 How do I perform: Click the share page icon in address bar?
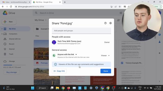pos(116,7)
